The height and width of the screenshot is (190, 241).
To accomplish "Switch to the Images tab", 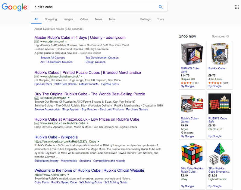I will coord(68,19).
